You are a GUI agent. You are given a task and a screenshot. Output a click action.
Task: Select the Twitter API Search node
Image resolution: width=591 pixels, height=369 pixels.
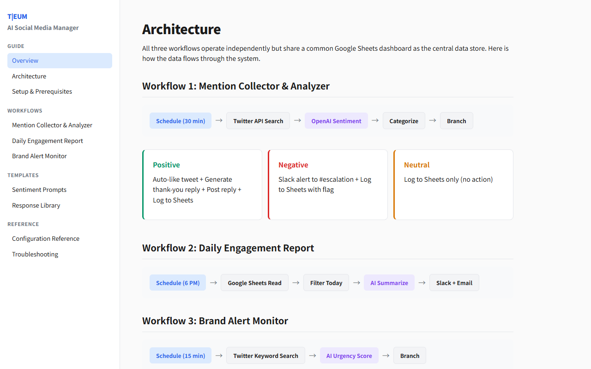tap(258, 120)
